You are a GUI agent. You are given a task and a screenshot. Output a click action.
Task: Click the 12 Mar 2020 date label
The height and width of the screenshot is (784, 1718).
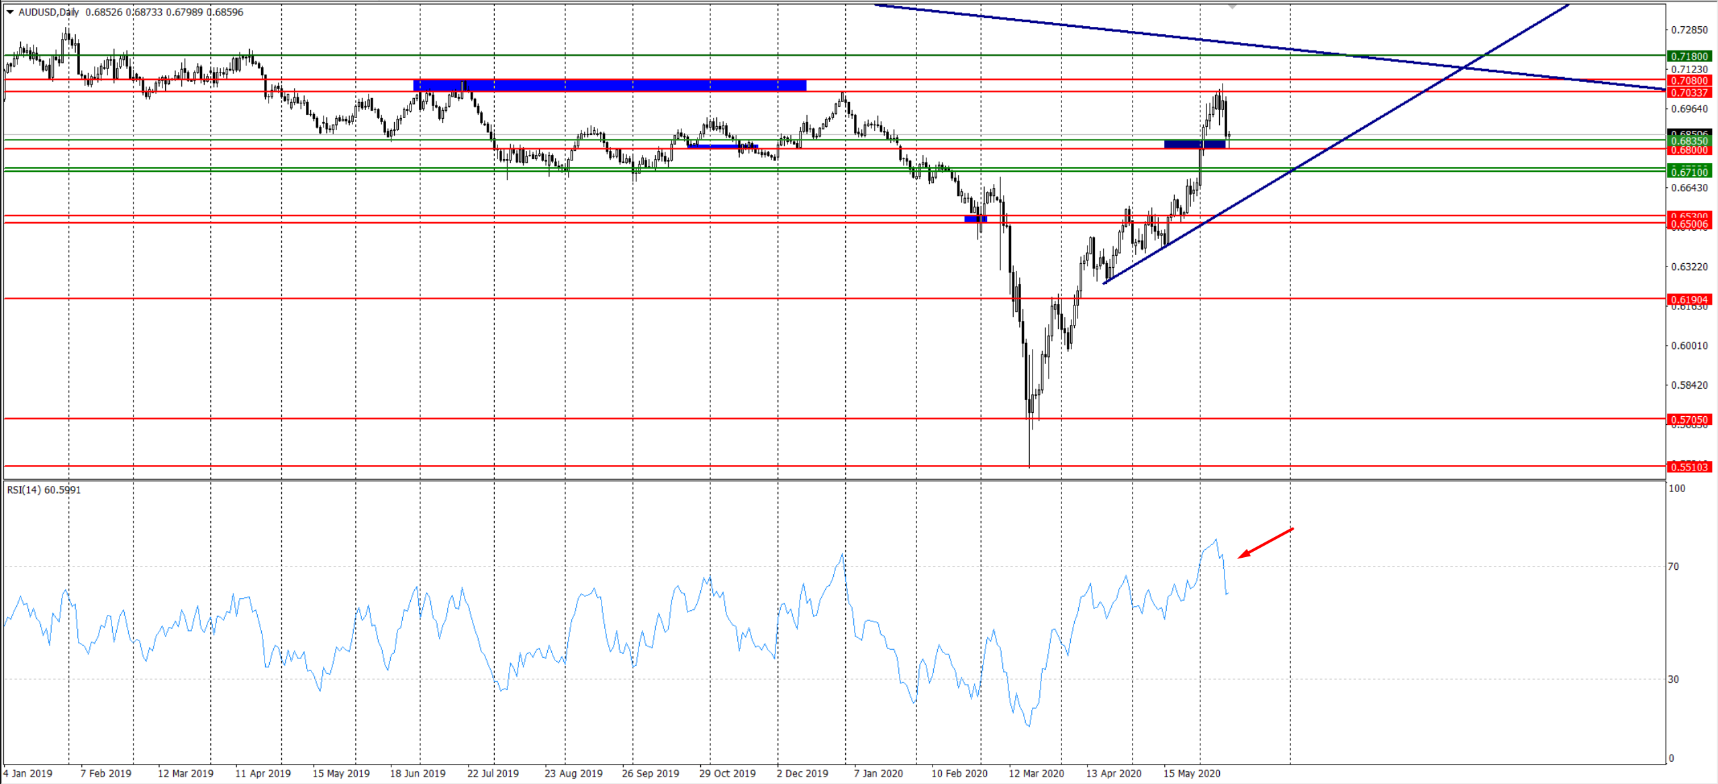coord(1036,773)
